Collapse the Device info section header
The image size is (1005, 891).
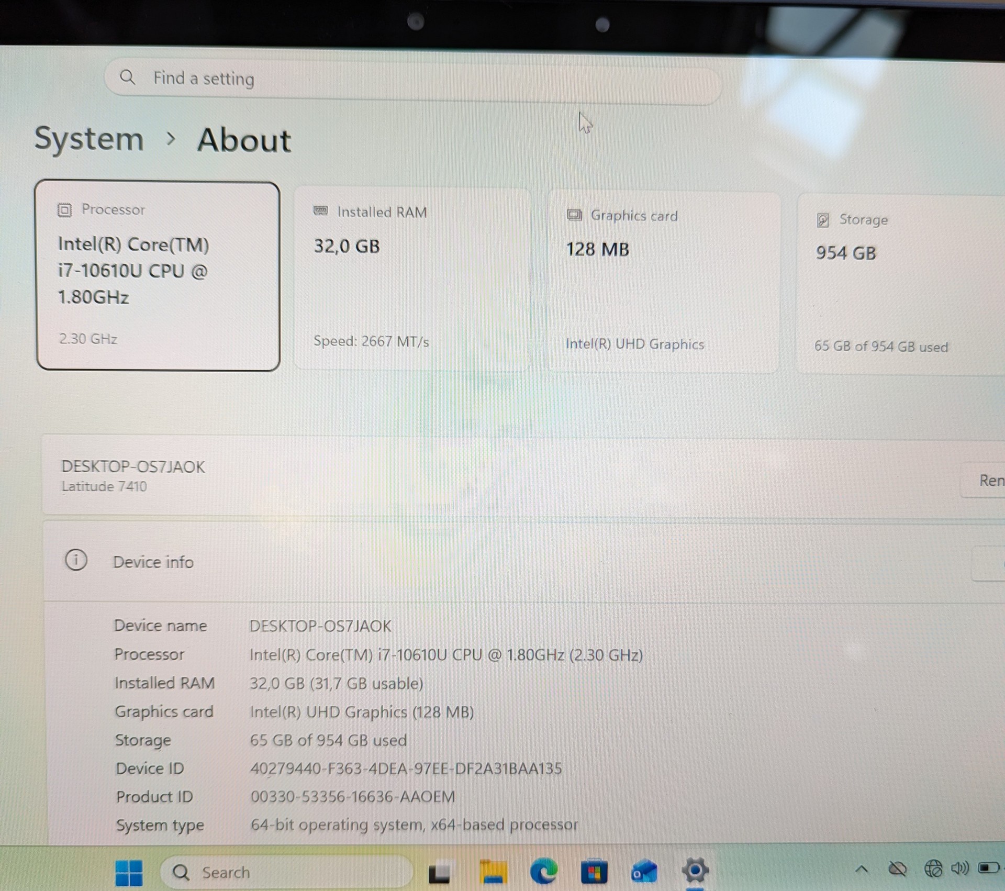click(x=523, y=561)
